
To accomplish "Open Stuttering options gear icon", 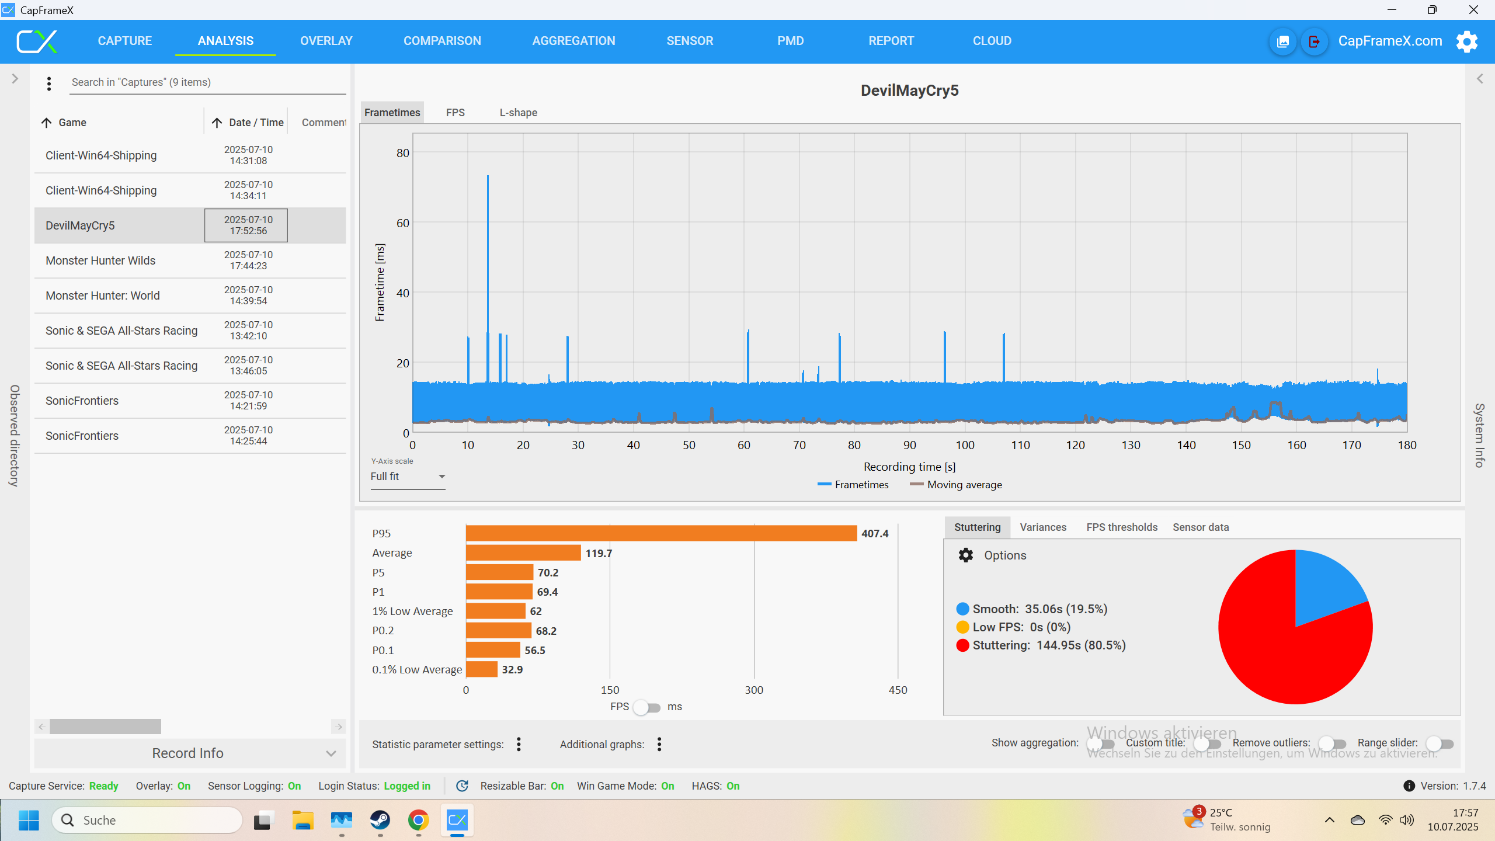I will pos(966,555).
